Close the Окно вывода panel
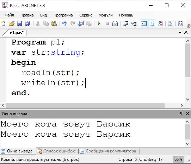The height and width of the screenshot is (164, 191). coord(187,114)
